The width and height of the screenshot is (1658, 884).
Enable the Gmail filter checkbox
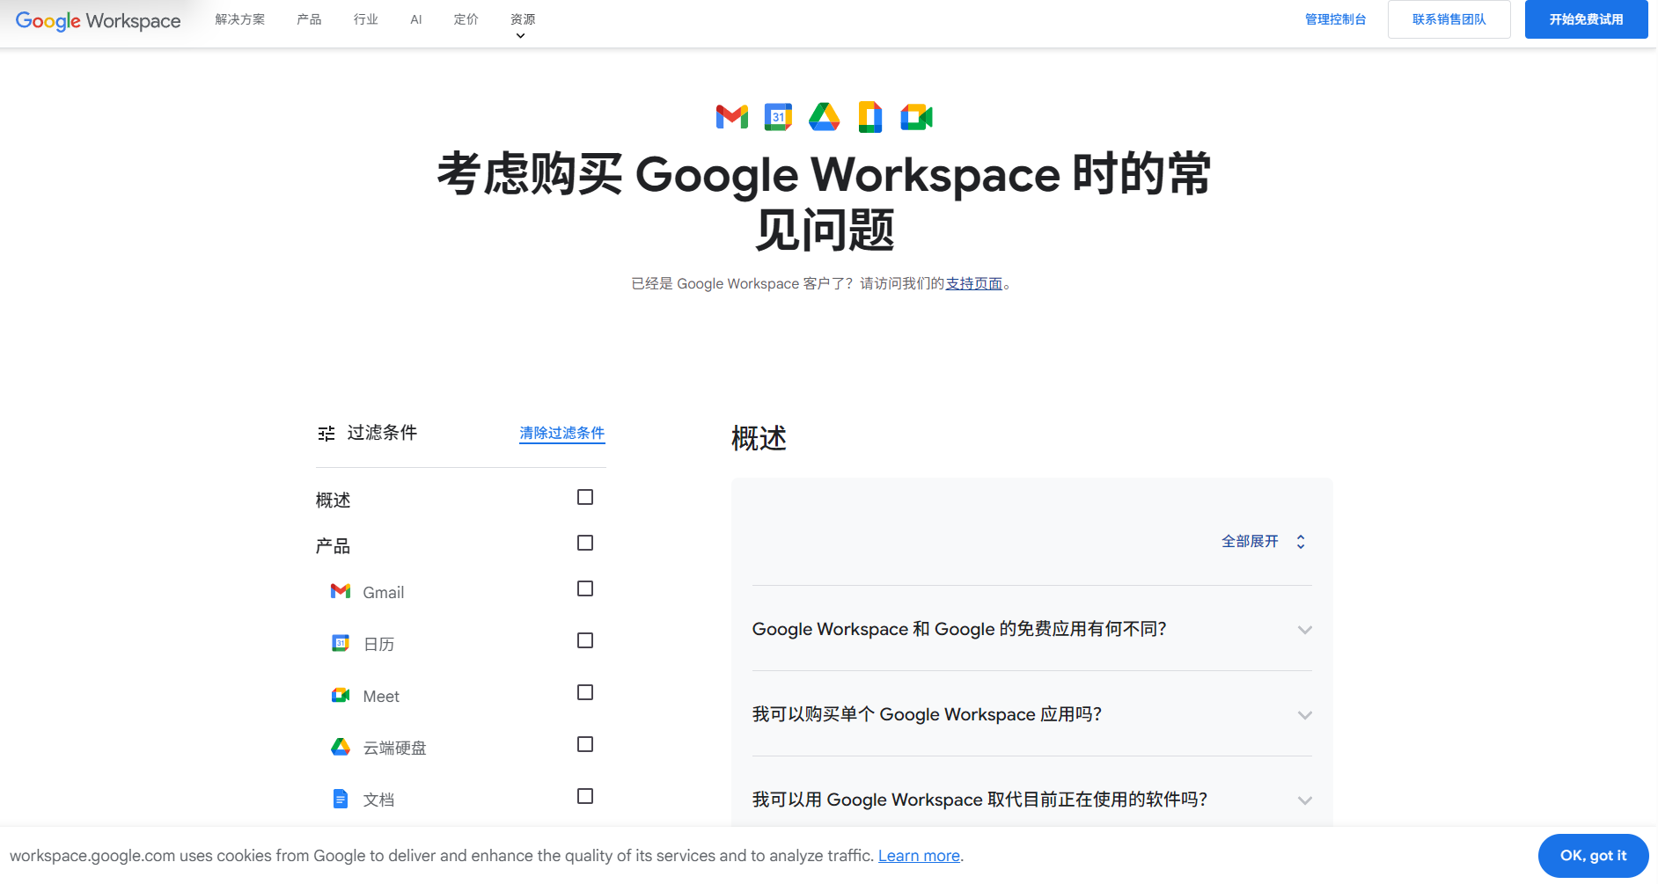585,588
